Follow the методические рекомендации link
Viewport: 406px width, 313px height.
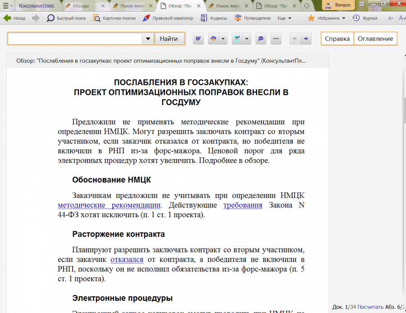click(109, 205)
